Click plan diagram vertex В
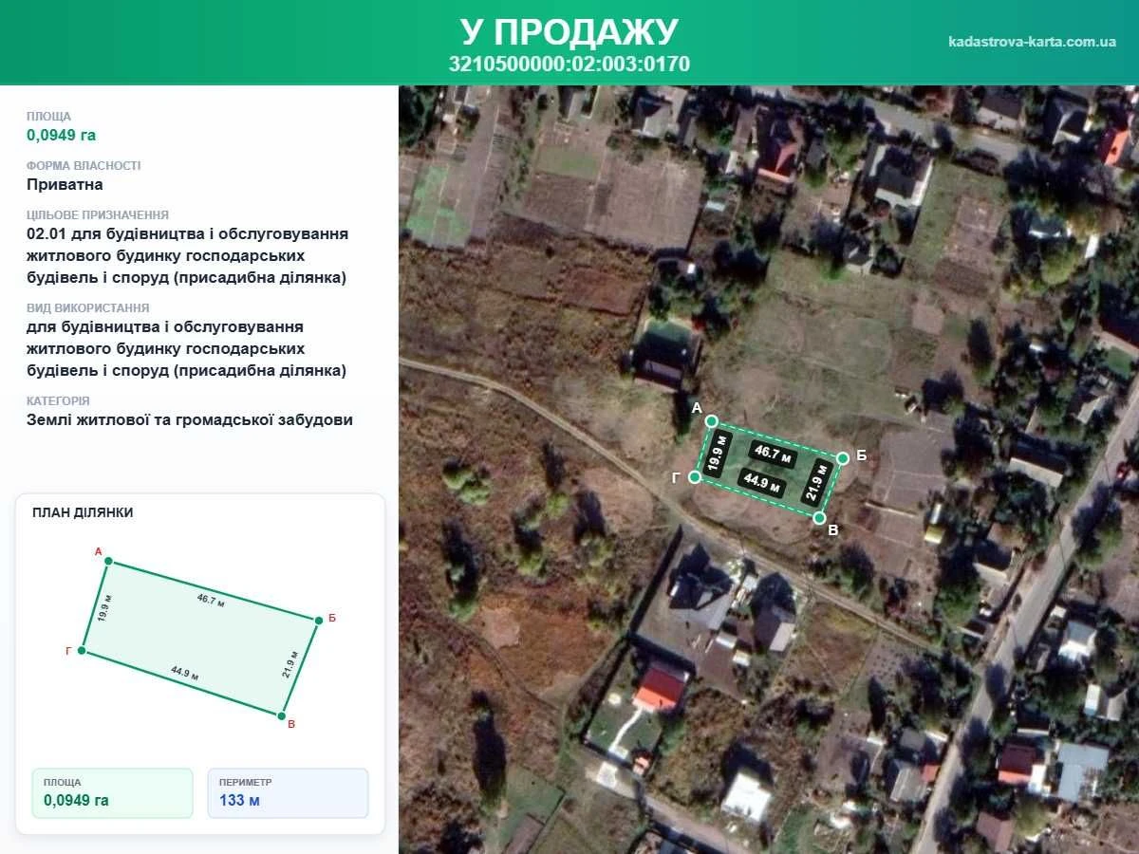1139x854 pixels. click(281, 715)
